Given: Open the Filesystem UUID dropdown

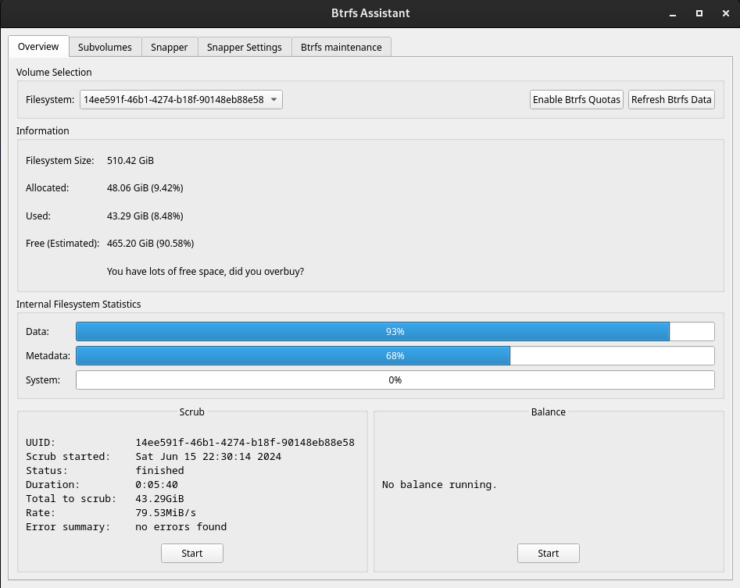Looking at the screenshot, I should pos(181,99).
